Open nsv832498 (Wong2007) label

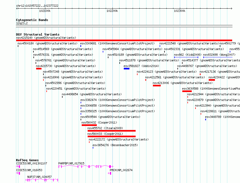click(219, 55)
